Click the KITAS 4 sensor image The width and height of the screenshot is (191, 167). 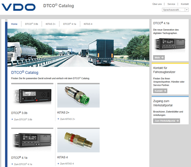tap(78, 141)
